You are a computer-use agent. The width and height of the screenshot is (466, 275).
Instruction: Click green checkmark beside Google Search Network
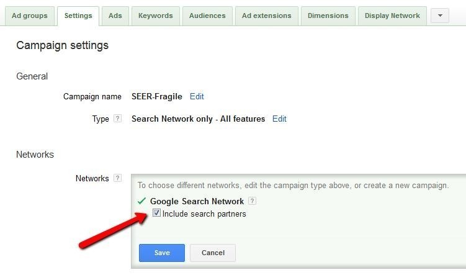click(141, 201)
